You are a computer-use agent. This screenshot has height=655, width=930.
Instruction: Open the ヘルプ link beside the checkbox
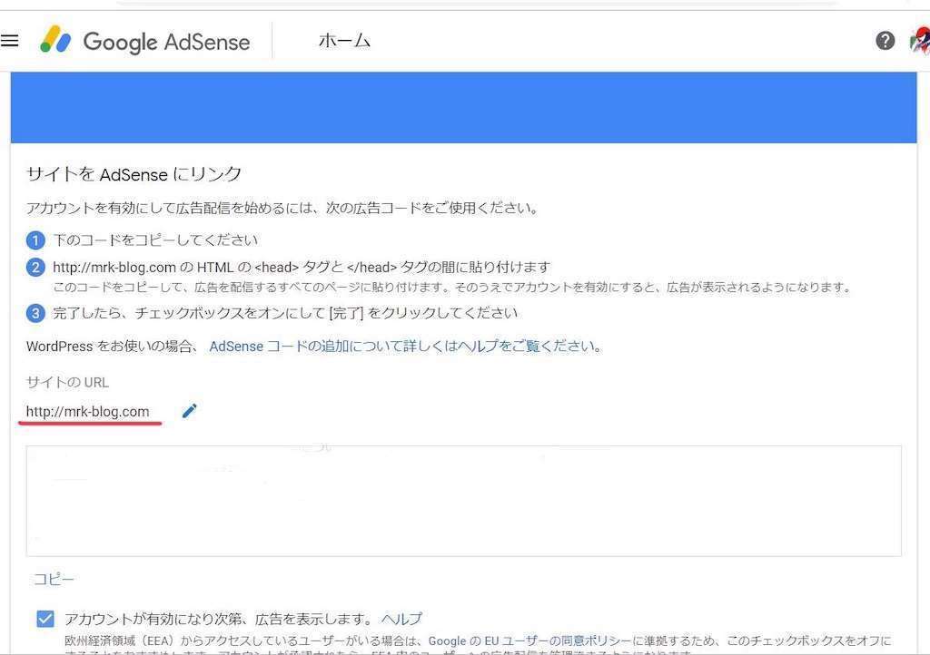[401, 619]
